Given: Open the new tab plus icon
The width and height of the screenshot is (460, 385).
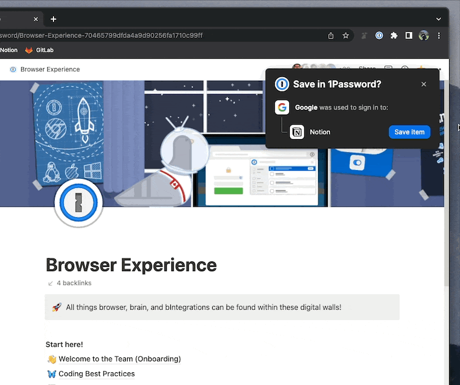Looking at the screenshot, I should (53, 19).
